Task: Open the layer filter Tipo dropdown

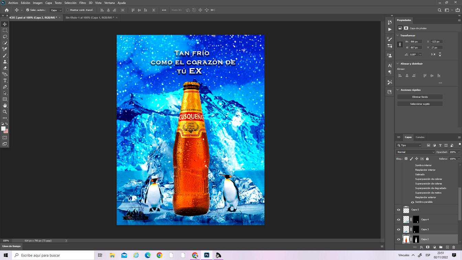Action: coord(409,145)
